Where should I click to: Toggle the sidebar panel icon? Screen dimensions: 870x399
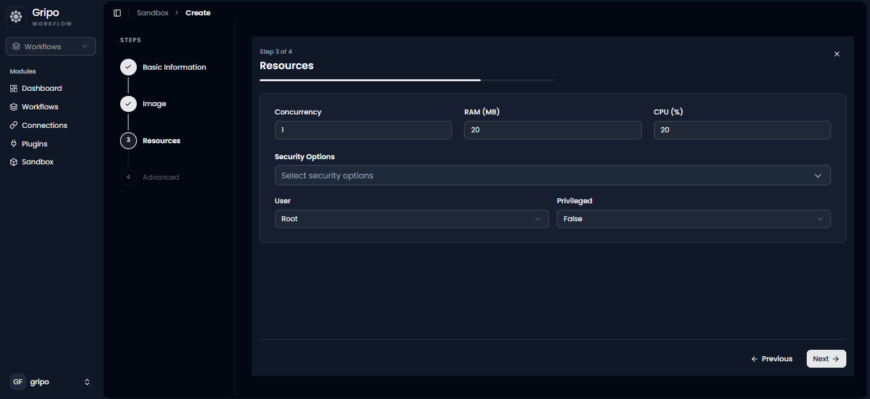pyautogui.click(x=117, y=13)
